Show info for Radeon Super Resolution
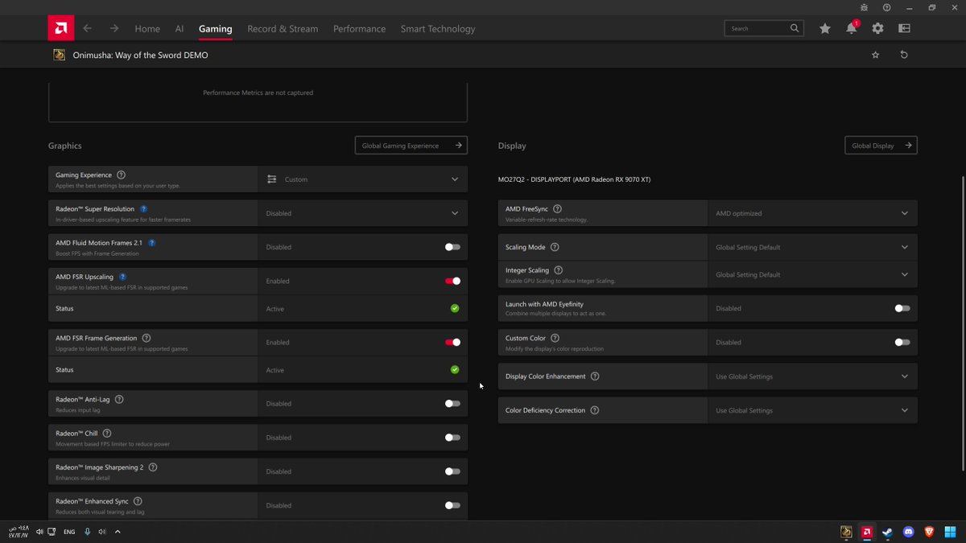This screenshot has width=966, height=543. (x=143, y=208)
